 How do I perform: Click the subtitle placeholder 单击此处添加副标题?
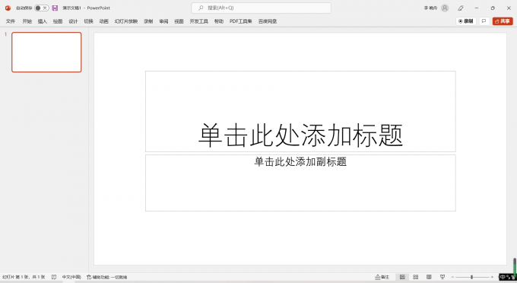click(300, 183)
